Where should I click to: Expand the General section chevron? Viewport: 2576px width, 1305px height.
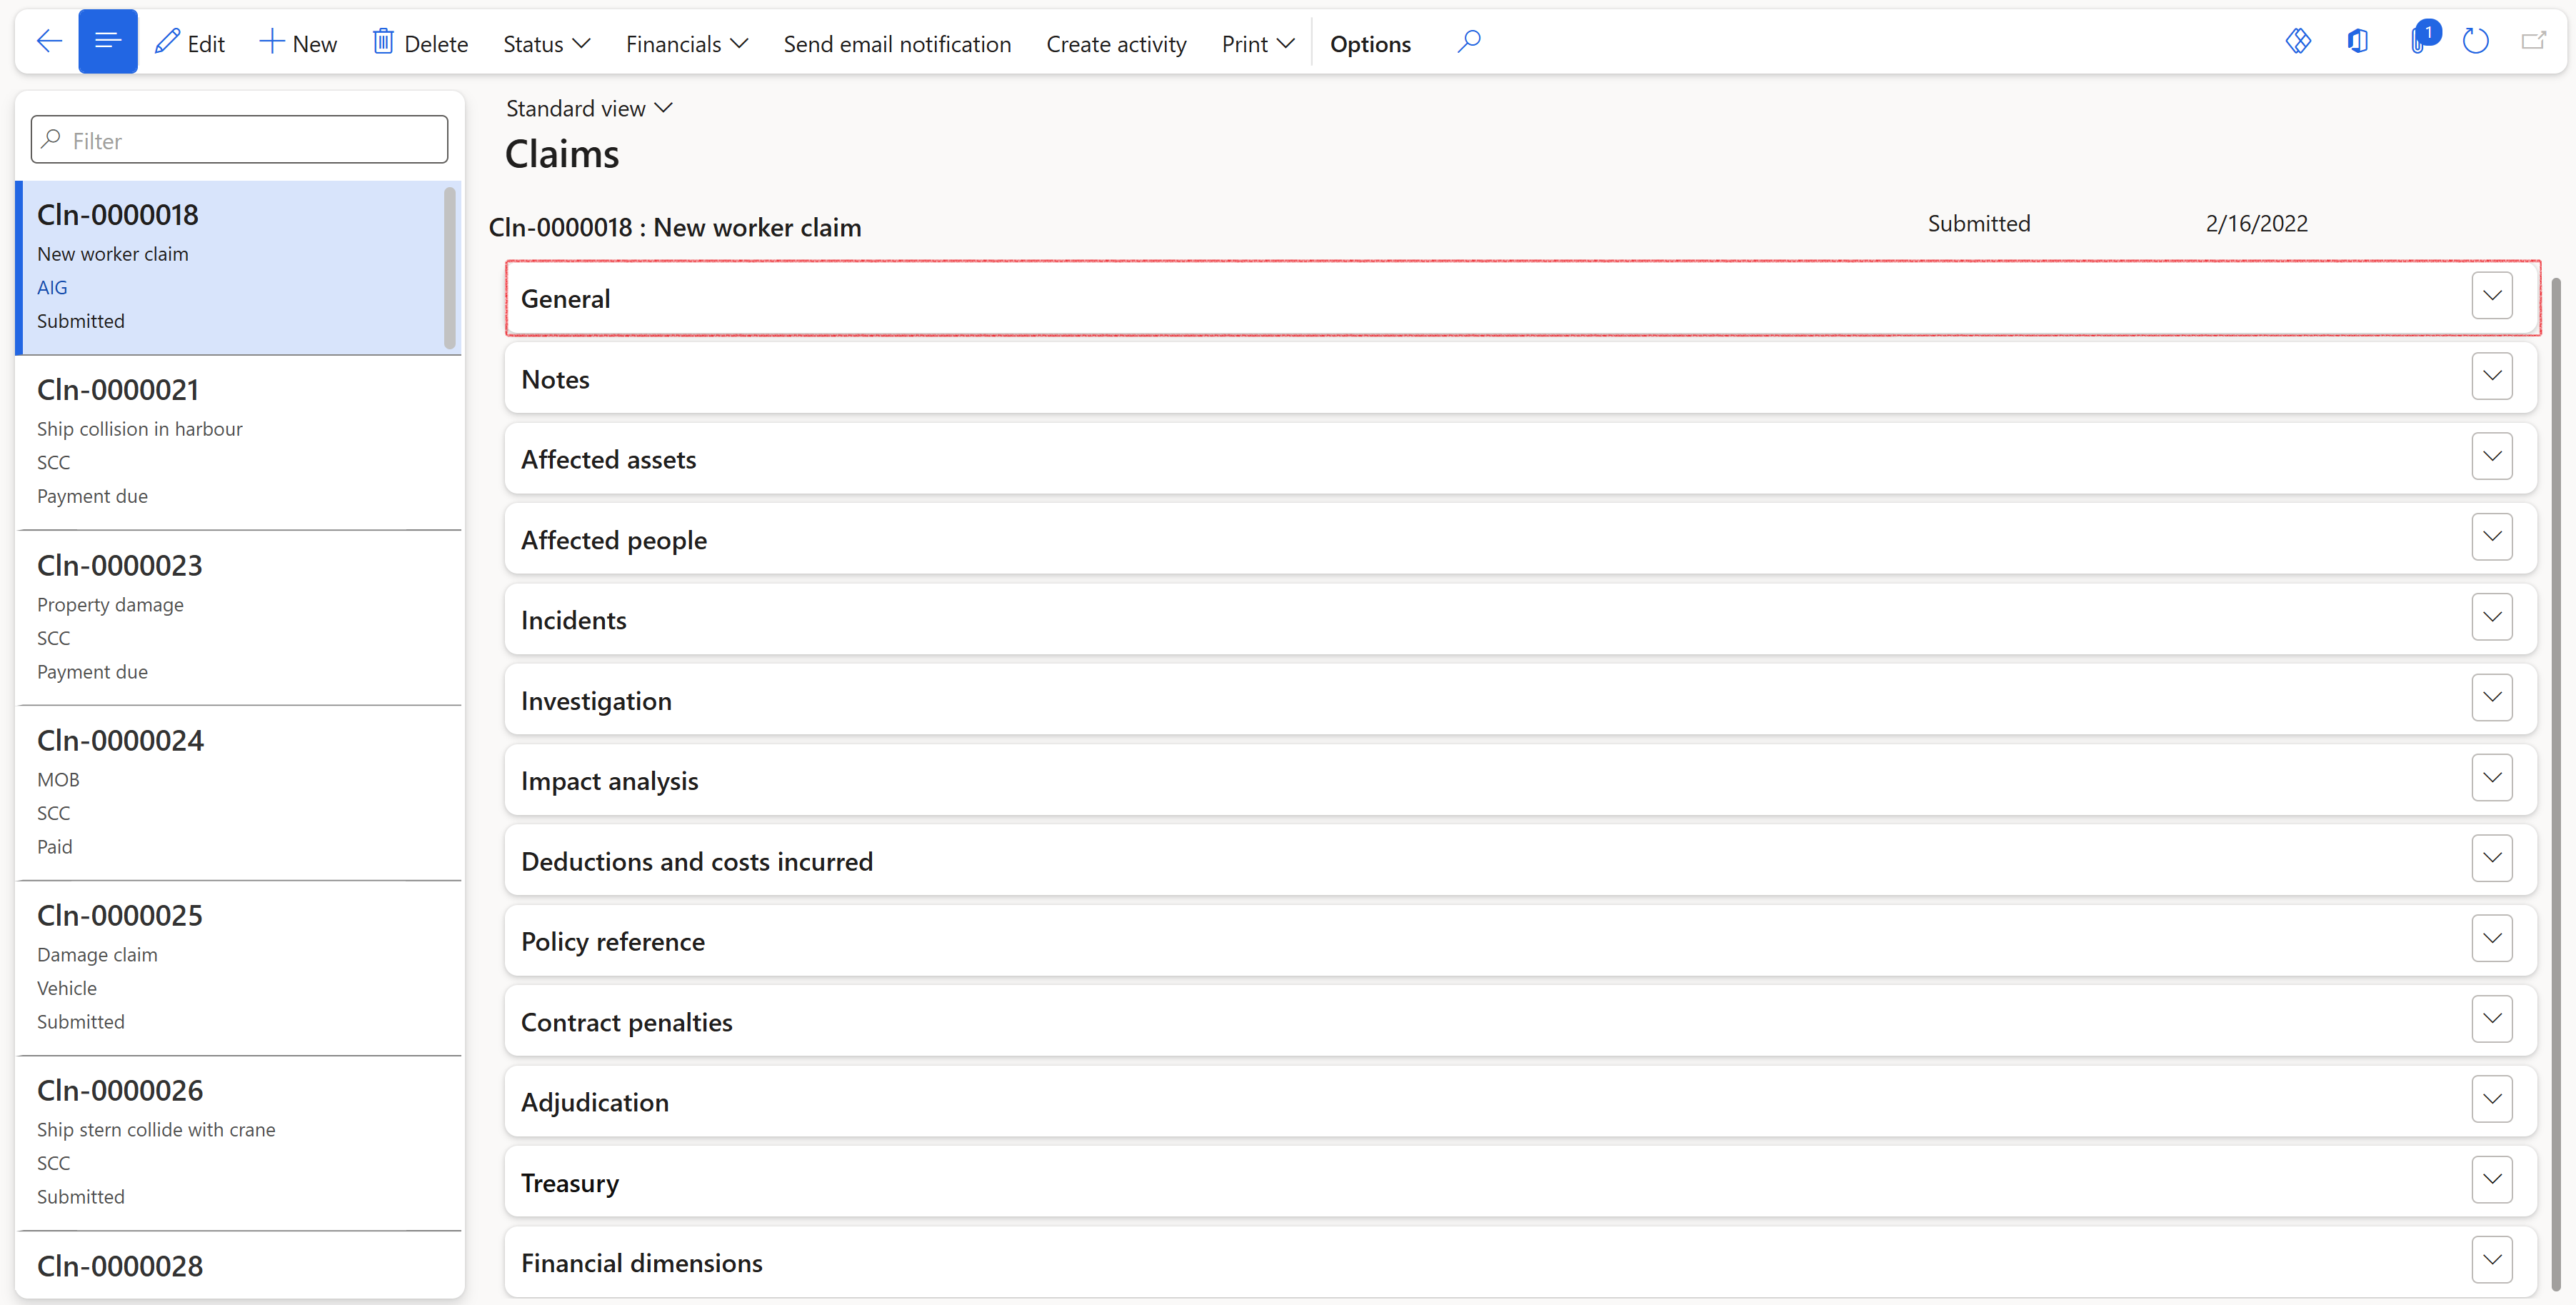2491,296
